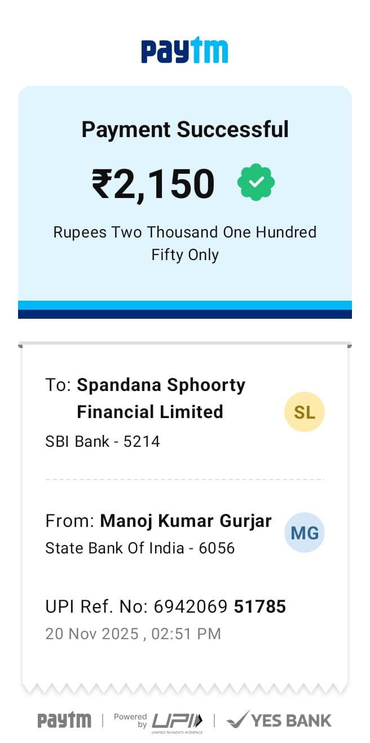Click the Paytm logo in footer
370x743 pixels.
coord(64,720)
